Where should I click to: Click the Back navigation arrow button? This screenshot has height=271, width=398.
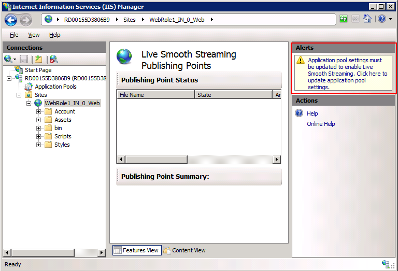11,20
